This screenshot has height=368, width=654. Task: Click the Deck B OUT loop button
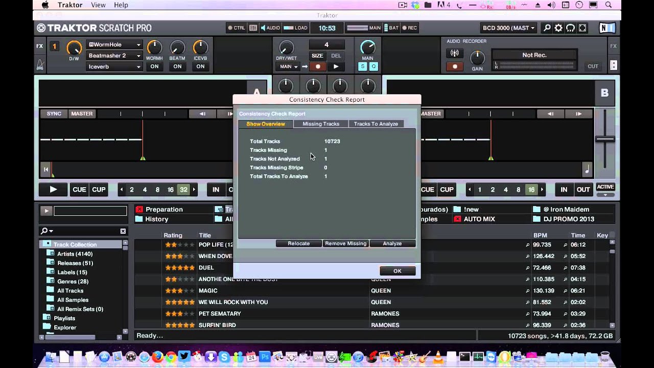[583, 190]
